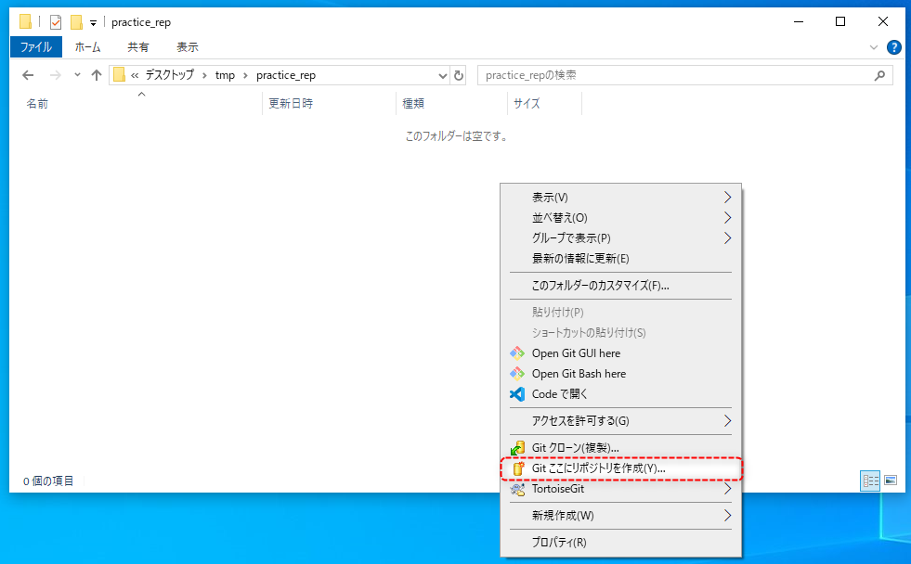Image resolution: width=911 pixels, height=564 pixels.
Task: Select Git ここにリポジトリを作成(Y)... menu item
Action: tap(620, 468)
